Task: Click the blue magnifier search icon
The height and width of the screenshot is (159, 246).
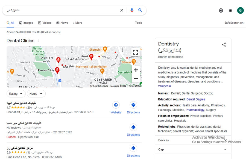Action: coord(140,10)
